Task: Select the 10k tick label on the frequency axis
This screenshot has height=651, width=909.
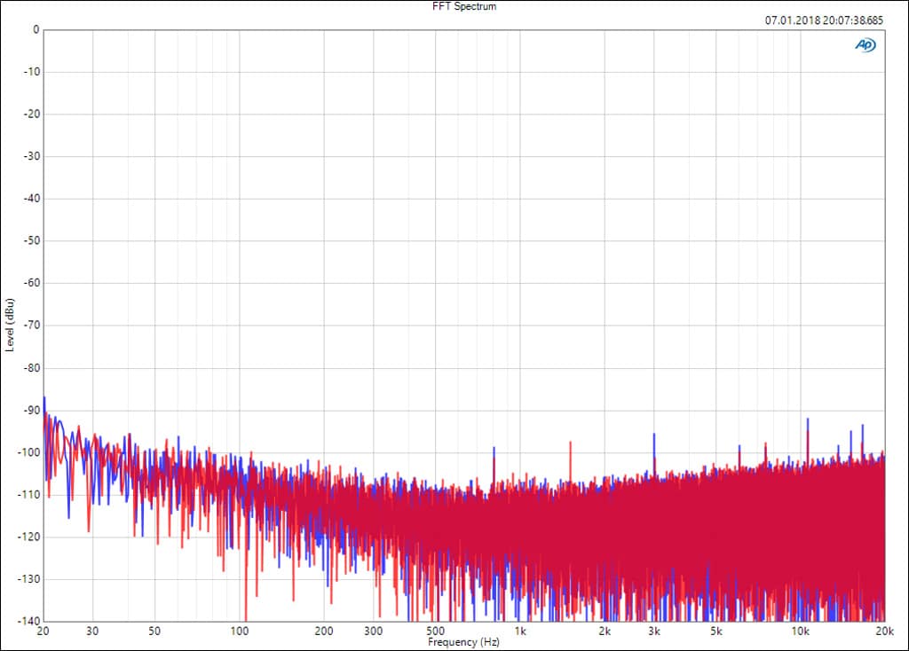Action: point(801,632)
